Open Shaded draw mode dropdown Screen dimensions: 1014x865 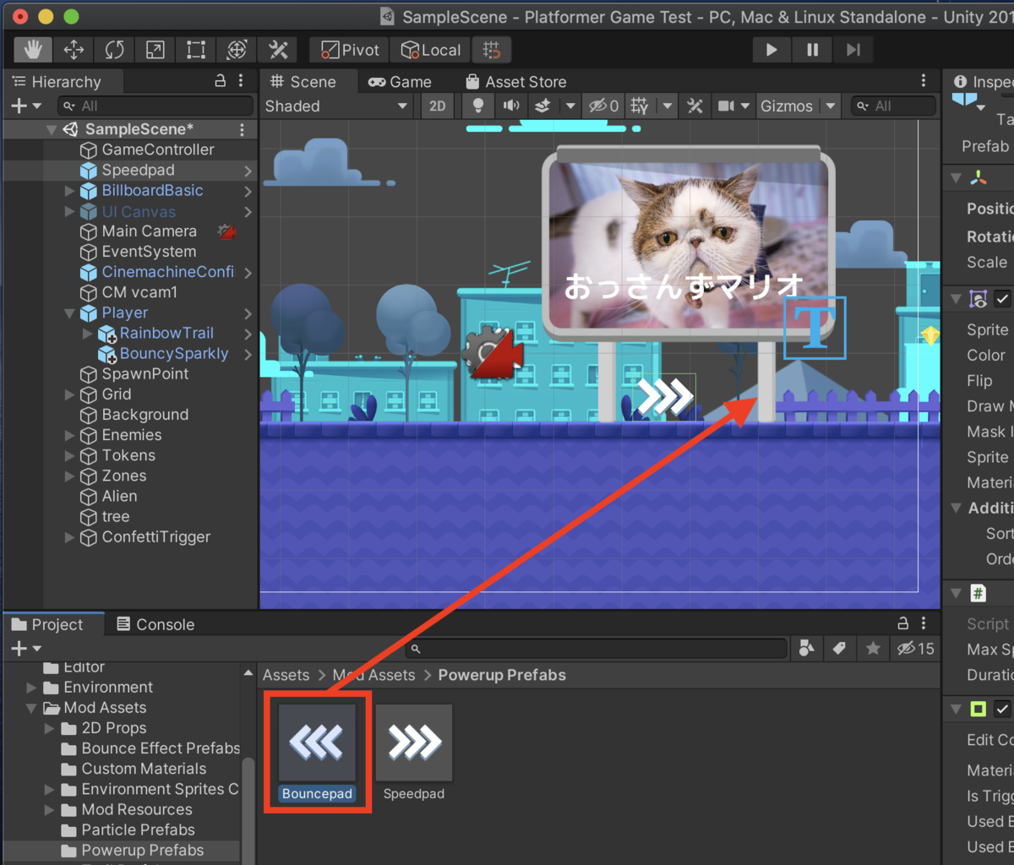(336, 106)
